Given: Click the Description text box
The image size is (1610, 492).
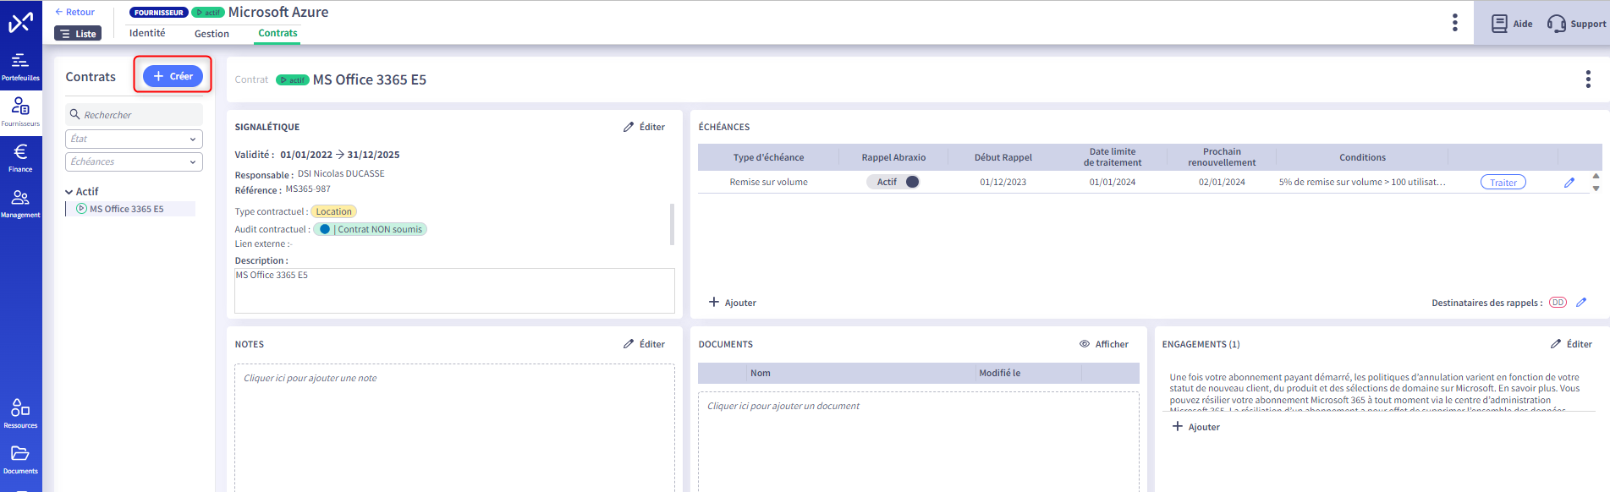Looking at the screenshot, I should (454, 291).
